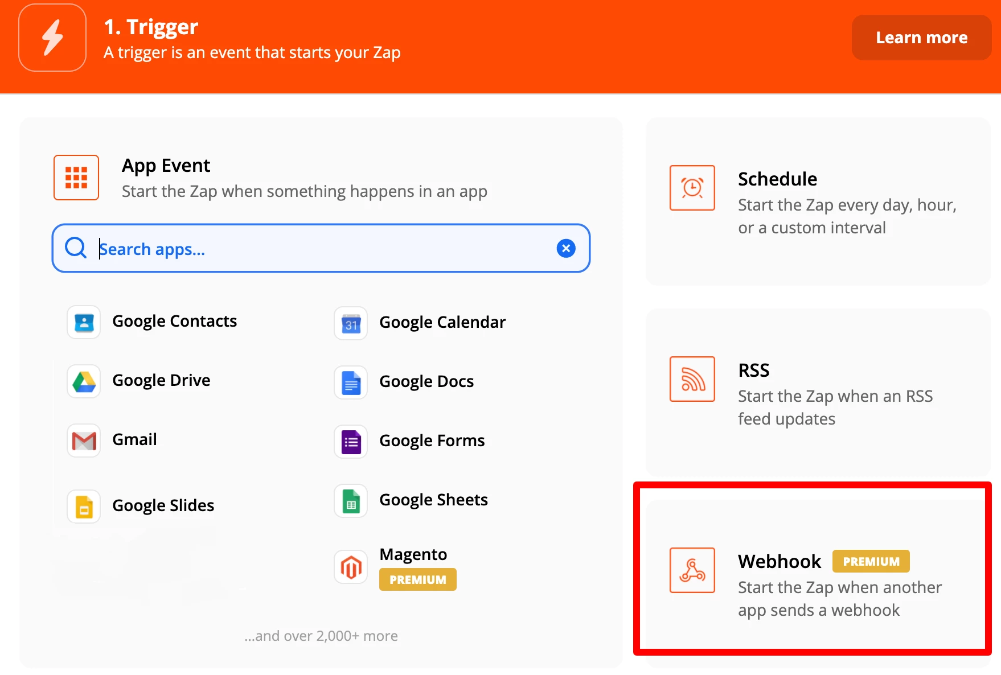This screenshot has height=675, width=1001.
Task: Open the Schedule trigger option
Action: point(818,201)
